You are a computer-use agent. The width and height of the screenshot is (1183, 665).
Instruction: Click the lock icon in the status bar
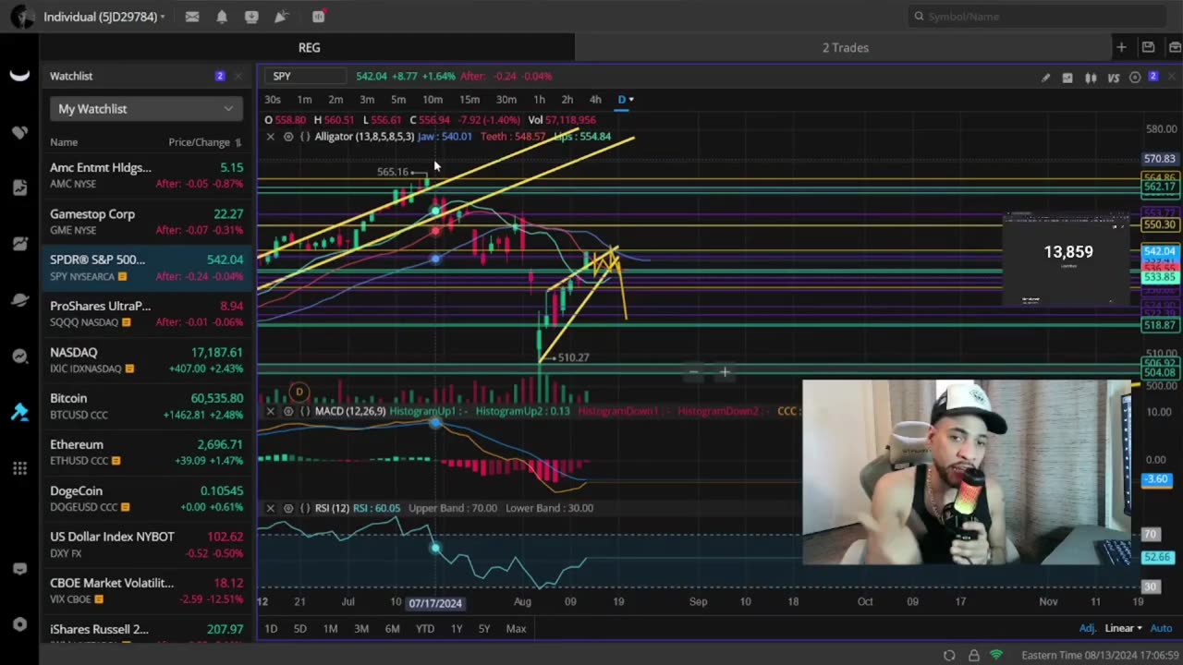click(x=973, y=655)
